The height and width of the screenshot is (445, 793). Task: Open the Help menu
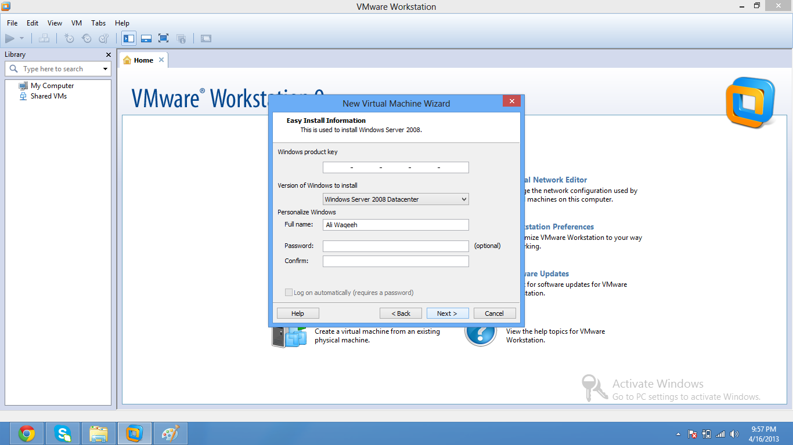[122, 23]
